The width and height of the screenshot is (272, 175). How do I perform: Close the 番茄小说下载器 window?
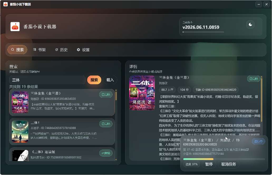pos(266,4)
